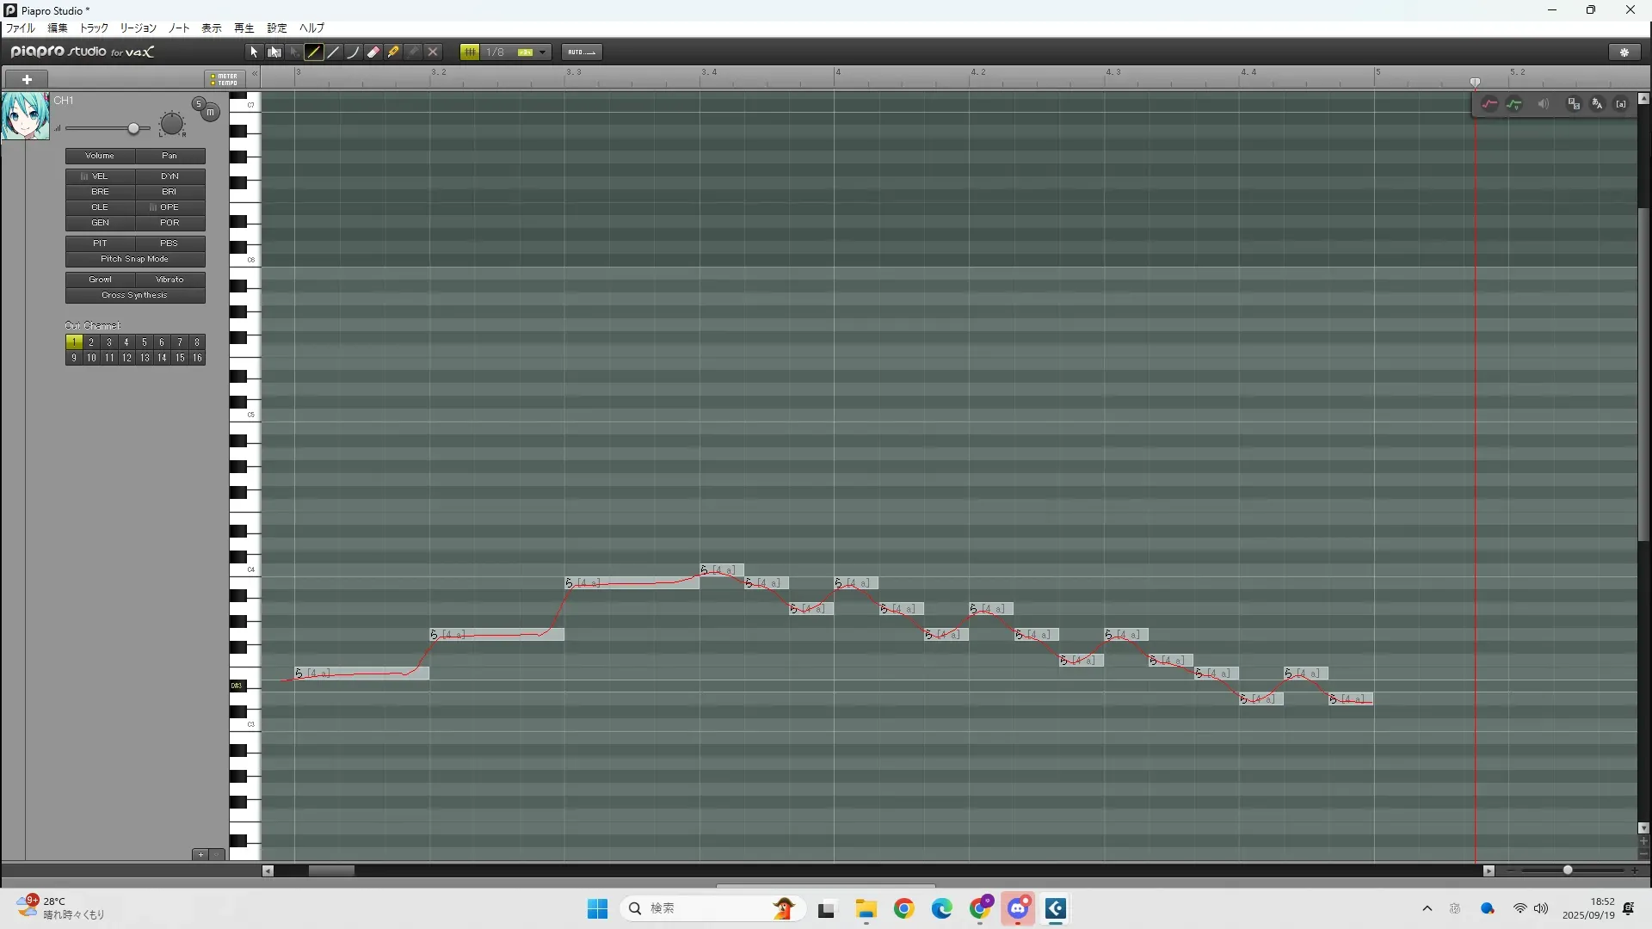The width and height of the screenshot is (1652, 929).
Task: Select the Eraser tool
Action: pyautogui.click(x=373, y=52)
